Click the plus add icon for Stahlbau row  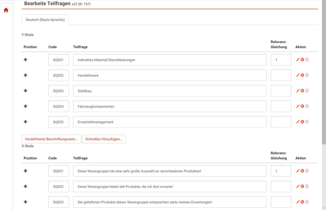303,91
